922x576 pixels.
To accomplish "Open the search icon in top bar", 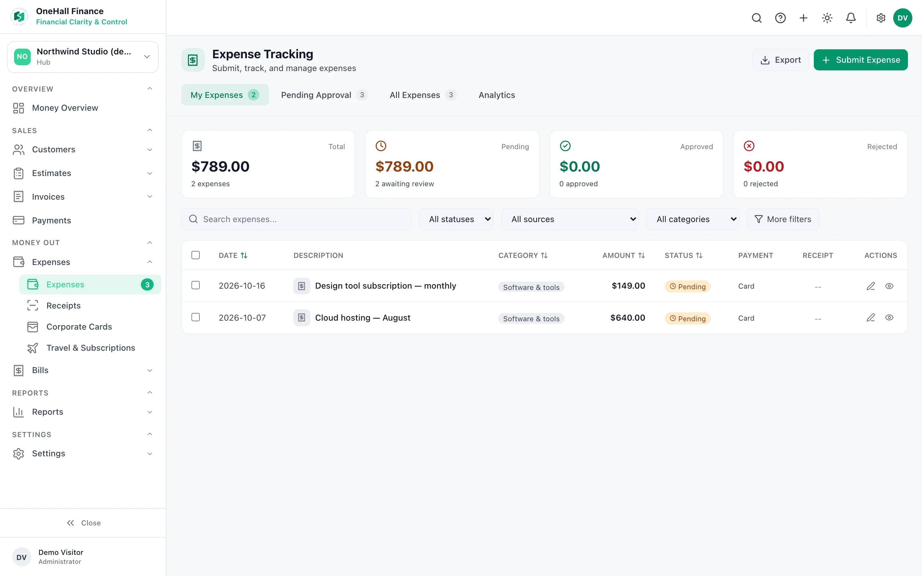I will click(x=757, y=18).
